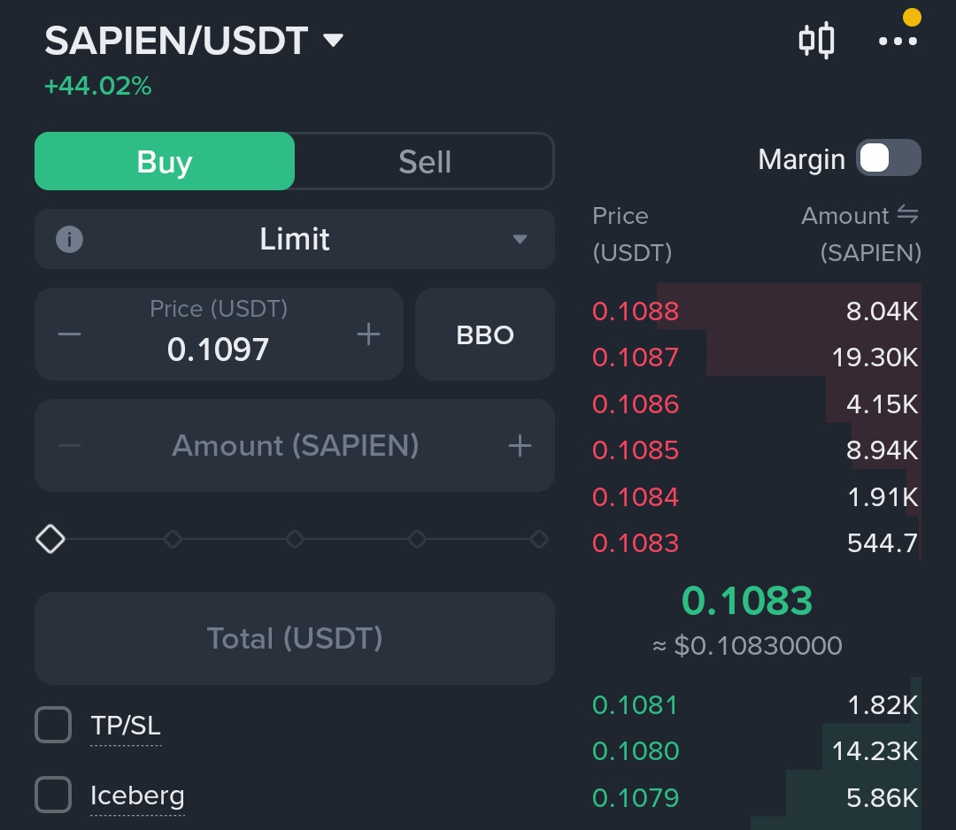Click the +44.02% change value

point(98,86)
